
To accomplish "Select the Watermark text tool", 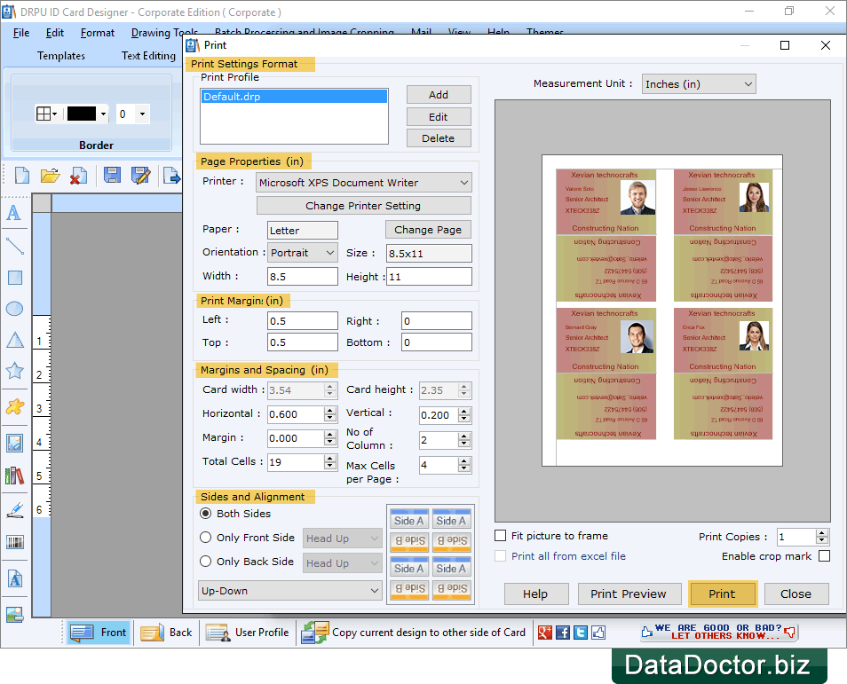I will coord(14,578).
